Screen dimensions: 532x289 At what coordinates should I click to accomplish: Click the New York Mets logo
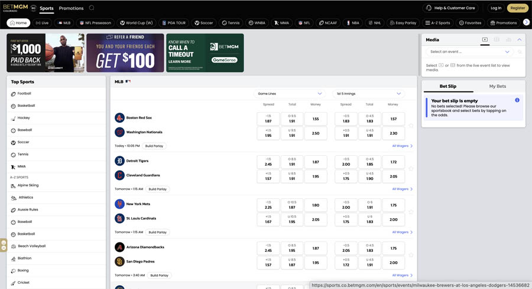(119, 204)
